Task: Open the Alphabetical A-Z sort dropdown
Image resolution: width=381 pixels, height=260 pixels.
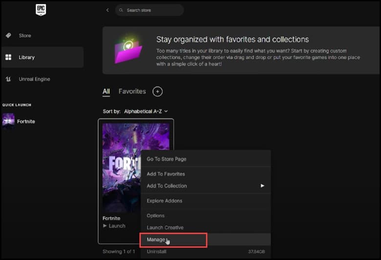Action: (146, 111)
